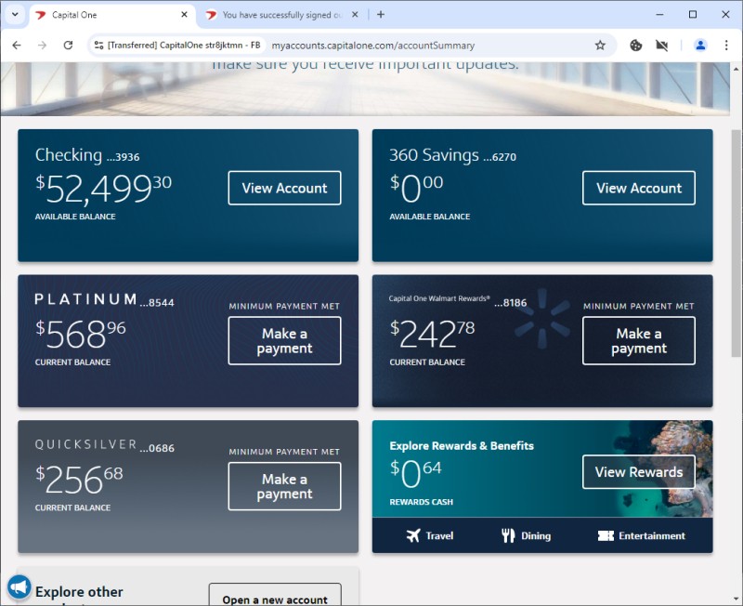Click the 'QUICKSILVER ...0686' card title
743x606 pixels.
click(x=105, y=446)
